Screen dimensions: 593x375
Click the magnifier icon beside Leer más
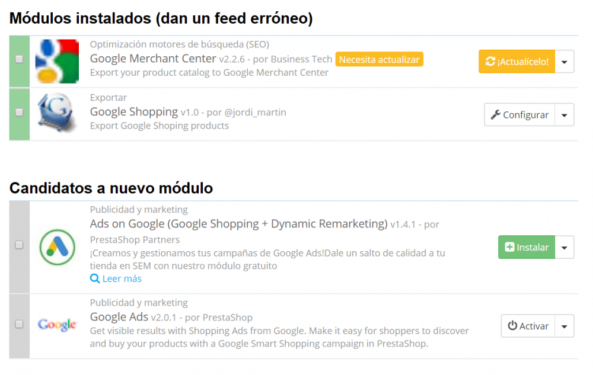click(x=95, y=278)
